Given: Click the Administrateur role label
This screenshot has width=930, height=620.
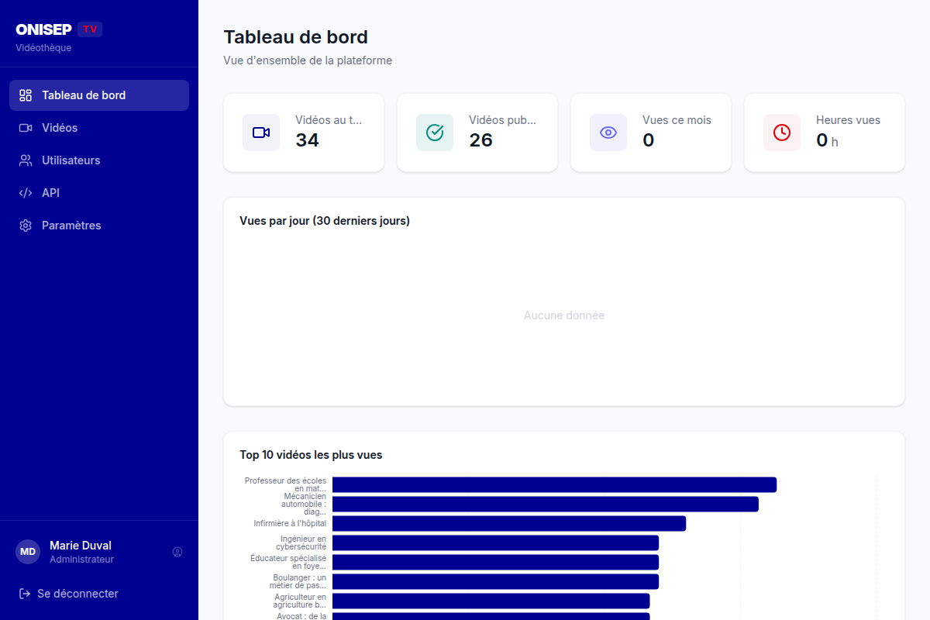Looking at the screenshot, I should click(x=81, y=560).
